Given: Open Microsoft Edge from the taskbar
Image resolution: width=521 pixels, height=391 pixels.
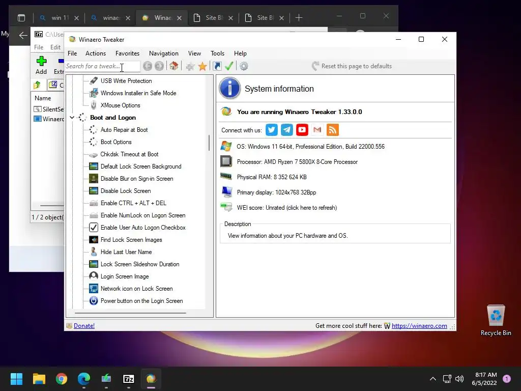Looking at the screenshot, I should point(84,379).
